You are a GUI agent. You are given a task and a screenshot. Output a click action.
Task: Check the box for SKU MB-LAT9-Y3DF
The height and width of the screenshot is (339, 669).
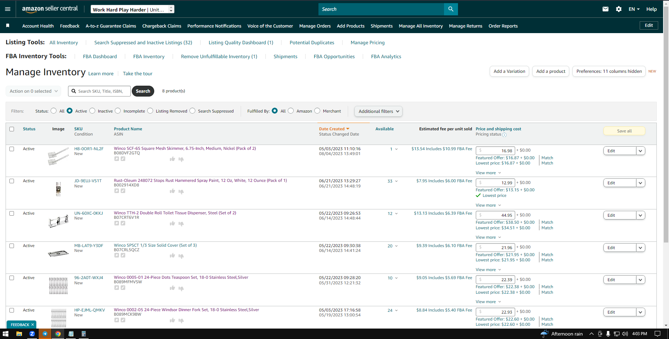click(12, 246)
